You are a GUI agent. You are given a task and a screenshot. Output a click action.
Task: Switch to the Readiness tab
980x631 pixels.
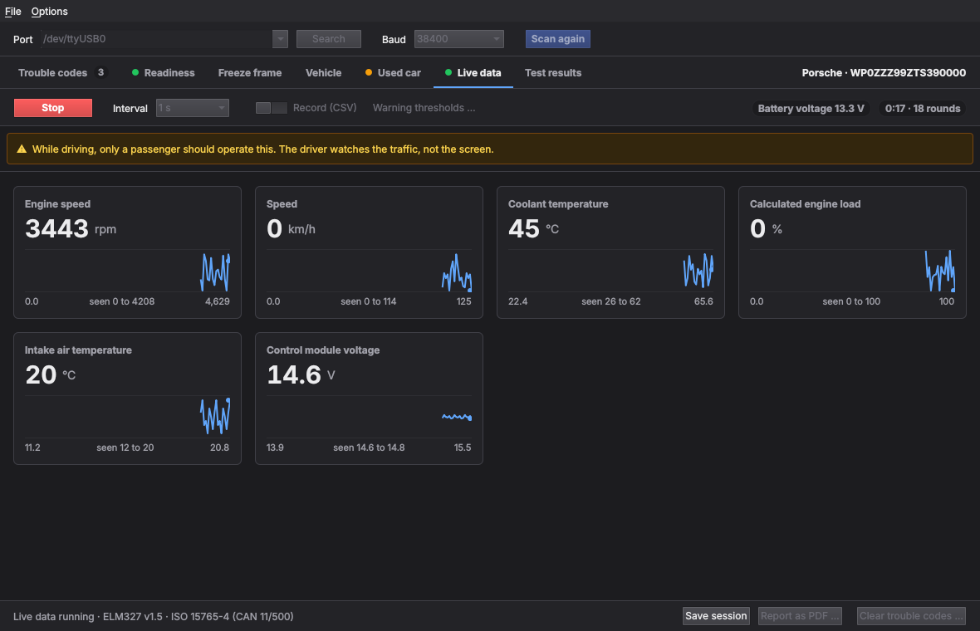click(163, 73)
